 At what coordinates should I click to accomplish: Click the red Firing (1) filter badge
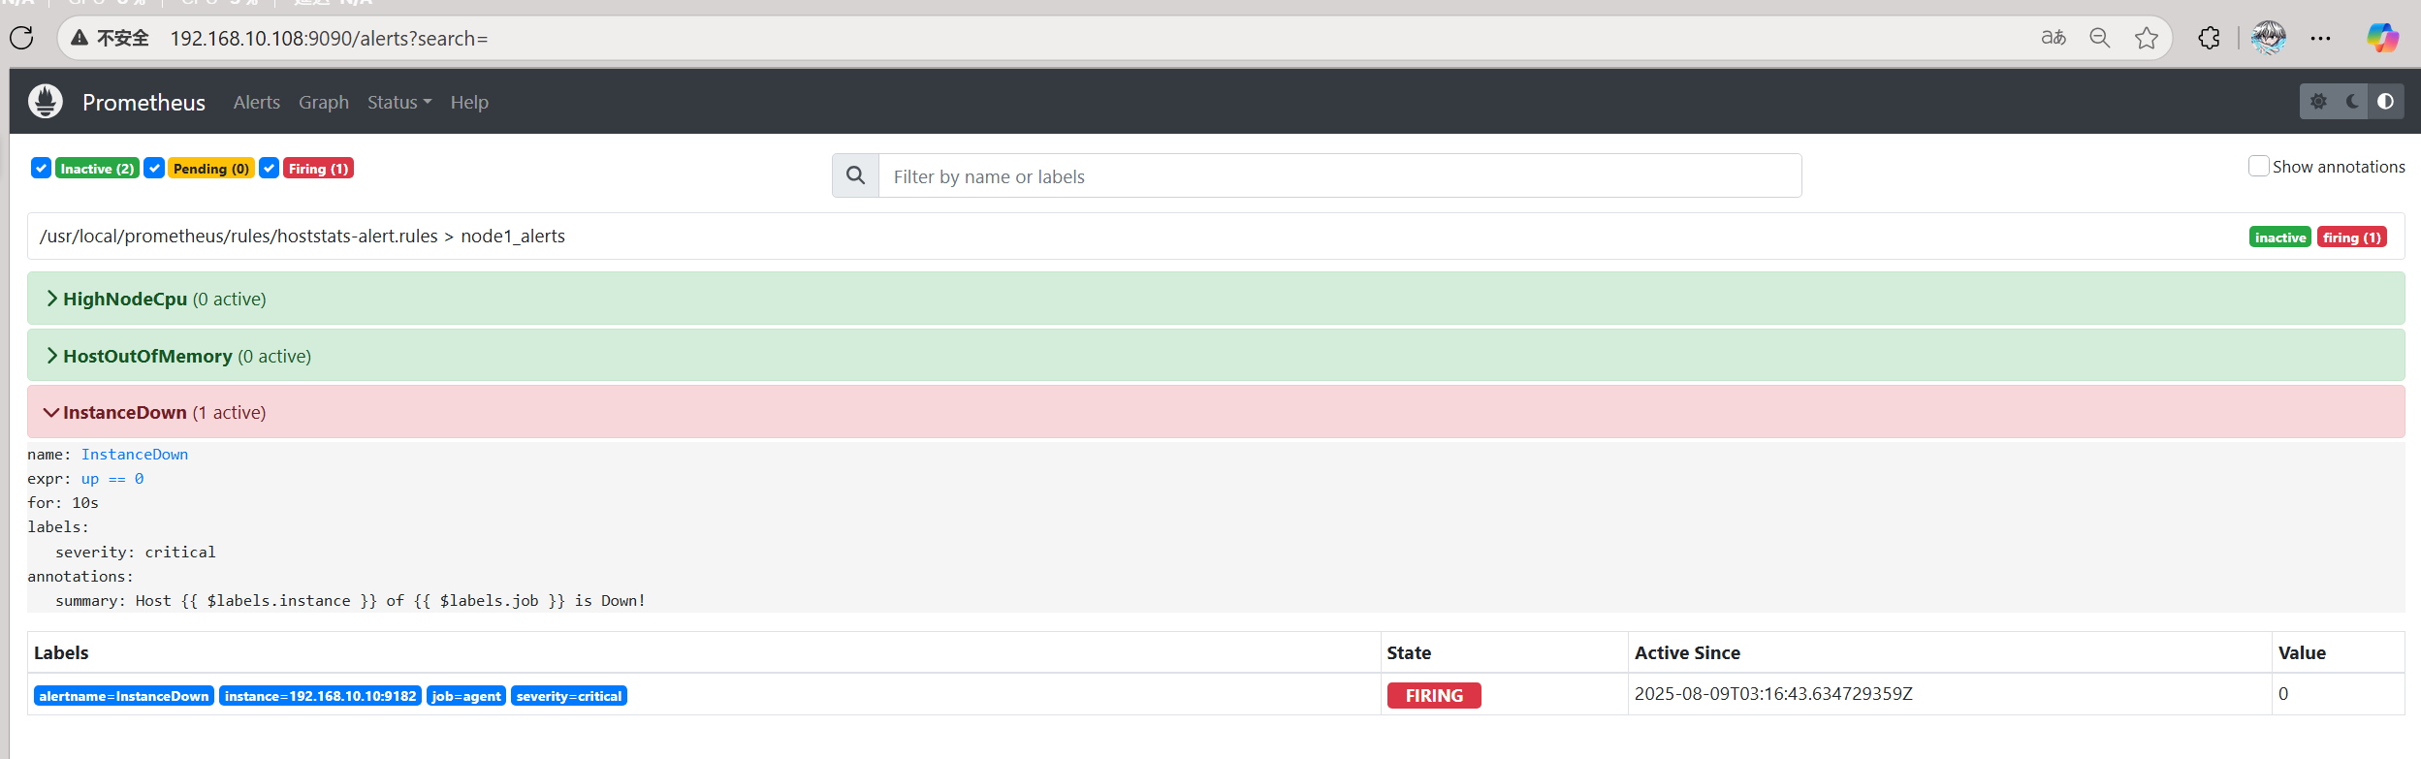click(x=318, y=169)
